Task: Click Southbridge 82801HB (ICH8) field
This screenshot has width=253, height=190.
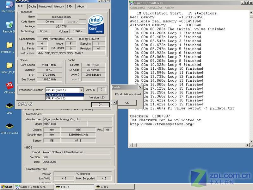Action: point(78,135)
